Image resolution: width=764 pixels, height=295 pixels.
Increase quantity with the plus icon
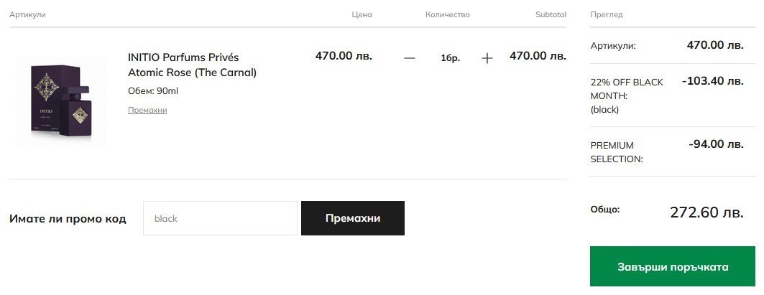pos(487,58)
